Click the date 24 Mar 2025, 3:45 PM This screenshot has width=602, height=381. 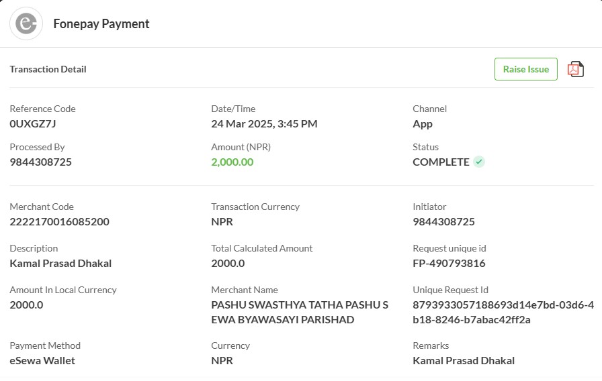pos(264,124)
